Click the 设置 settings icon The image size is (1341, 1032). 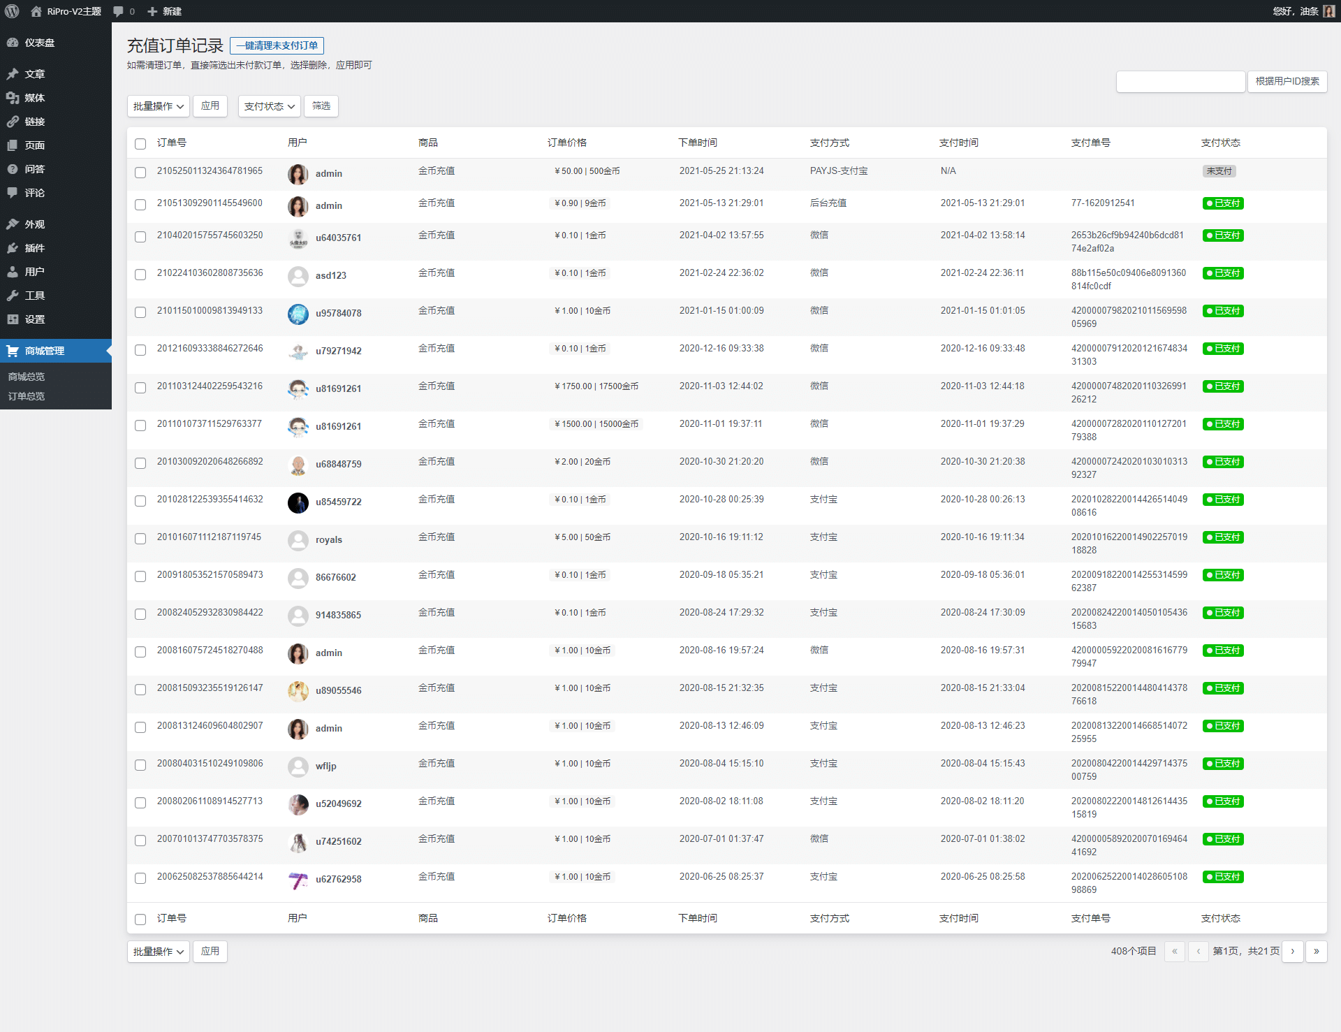13,319
